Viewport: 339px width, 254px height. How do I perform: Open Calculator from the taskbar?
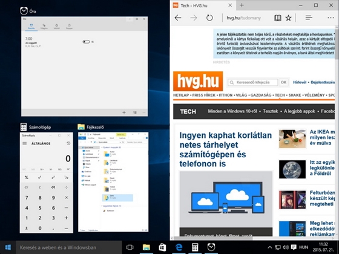coord(195,247)
